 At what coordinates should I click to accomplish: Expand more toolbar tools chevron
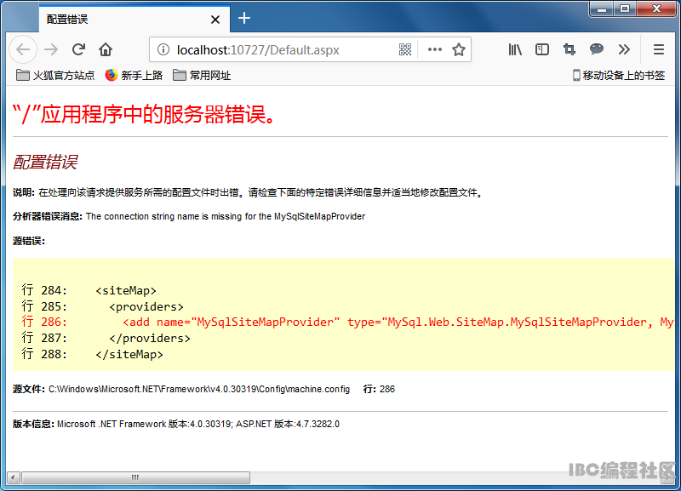(624, 49)
